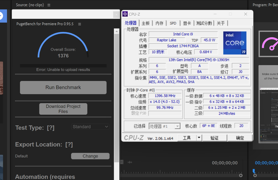Click the PugetBench panel vertical scrollbar
278x180 pixels.
[x=117, y=98]
